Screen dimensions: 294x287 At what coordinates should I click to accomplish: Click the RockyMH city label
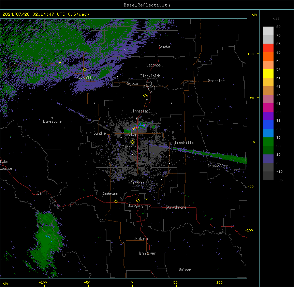tap(84, 77)
